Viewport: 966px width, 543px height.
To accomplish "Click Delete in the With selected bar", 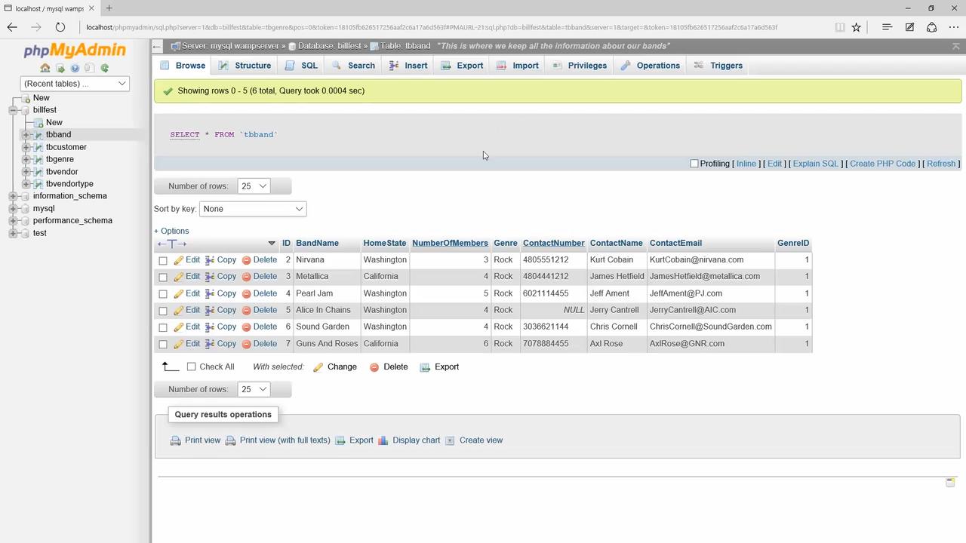I will coord(389,367).
